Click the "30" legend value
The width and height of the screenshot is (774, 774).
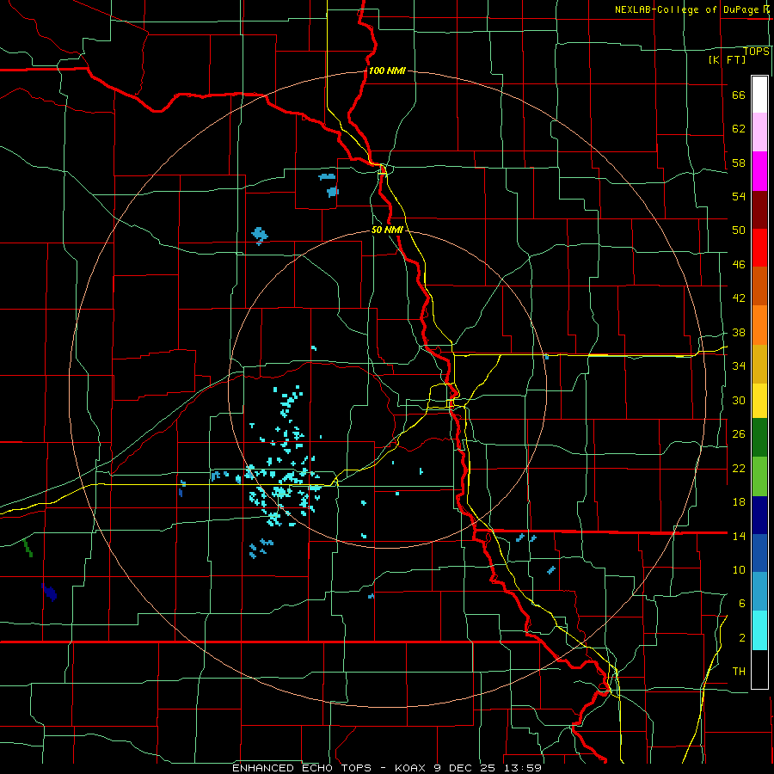pos(739,400)
